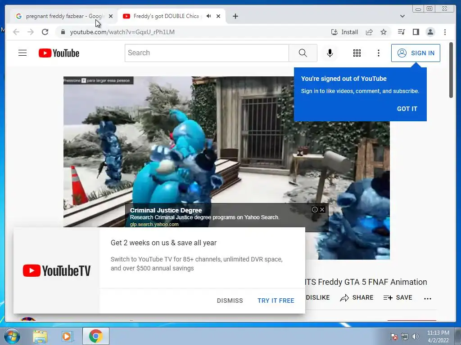The height and width of the screenshot is (345, 461).
Task: Open Chrome's three-dot customize menu
Action: point(445,32)
